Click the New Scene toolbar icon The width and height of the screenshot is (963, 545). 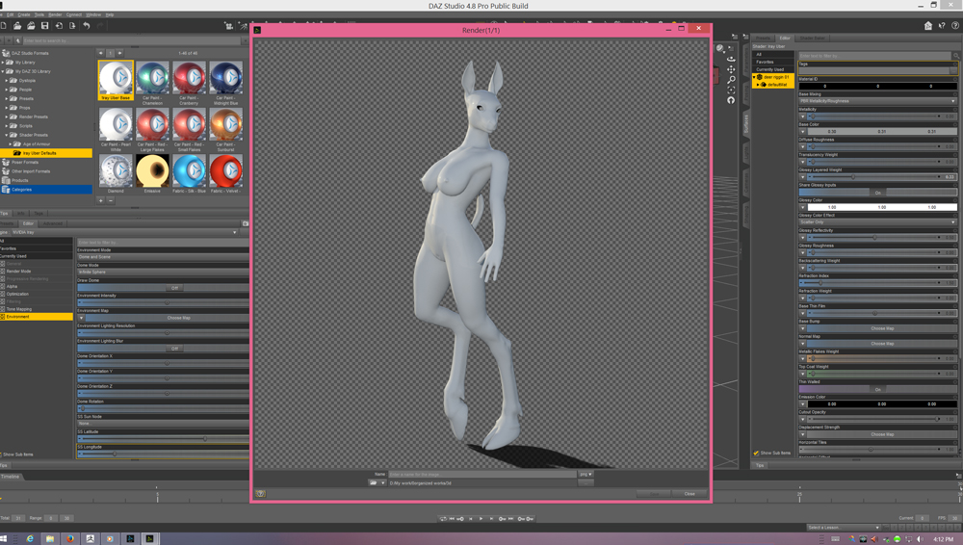point(6,26)
